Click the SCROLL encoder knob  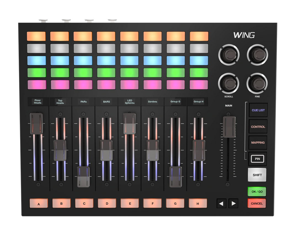[229, 83]
